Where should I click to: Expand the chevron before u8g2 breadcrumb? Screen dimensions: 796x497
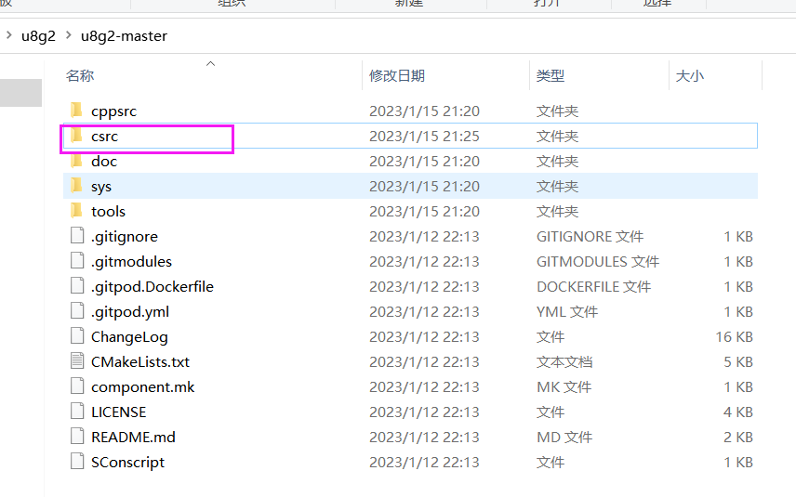8,35
